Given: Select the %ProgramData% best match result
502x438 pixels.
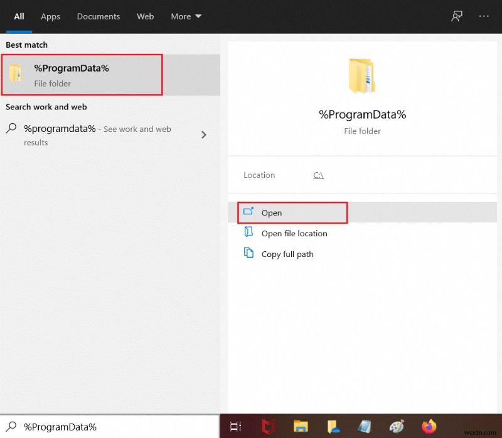Looking at the screenshot, I should click(82, 74).
